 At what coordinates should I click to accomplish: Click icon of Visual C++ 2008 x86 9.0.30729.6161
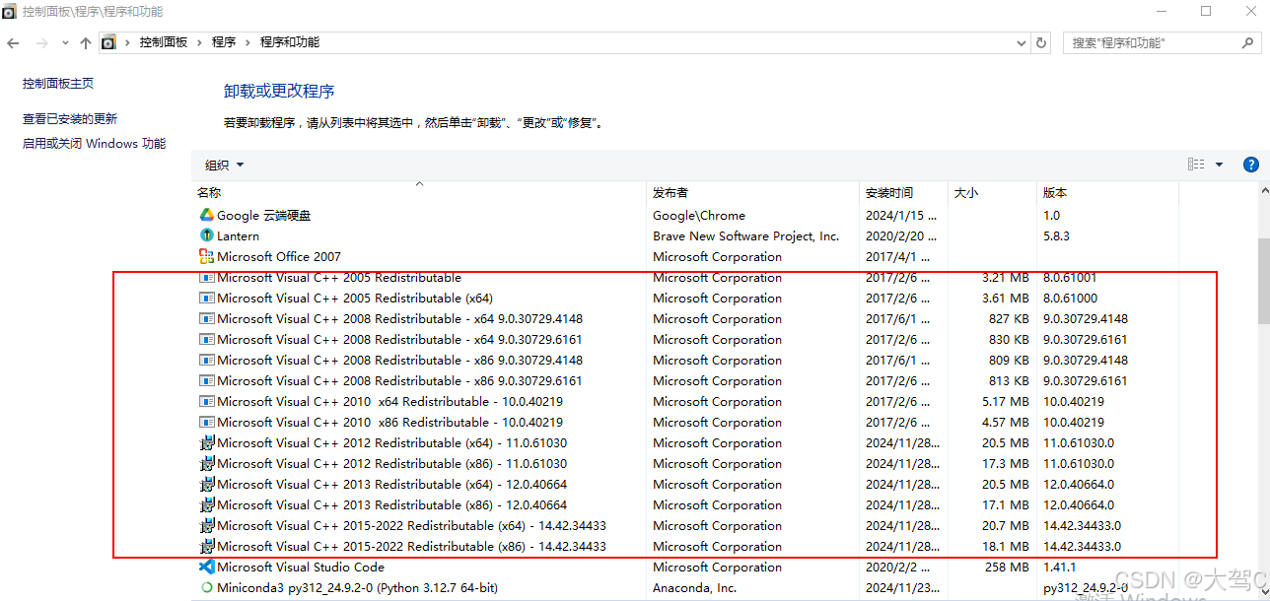pyautogui.click(x=207, y=380)
